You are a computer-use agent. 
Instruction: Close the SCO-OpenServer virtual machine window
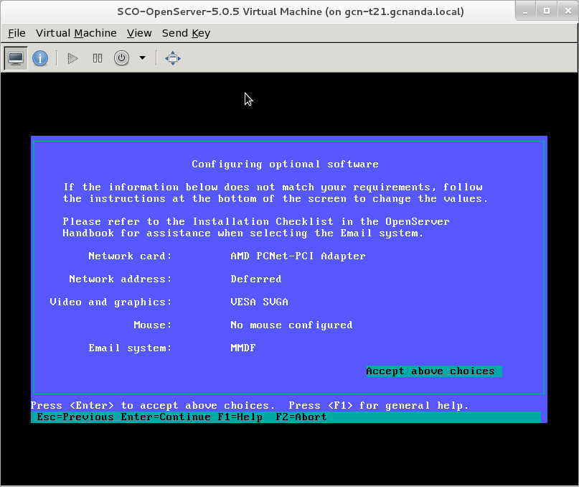(x=566, y=11)
